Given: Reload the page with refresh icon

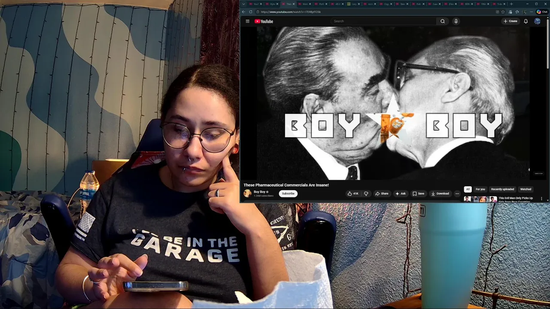Looking at the screenshot, I should point(251,12).
